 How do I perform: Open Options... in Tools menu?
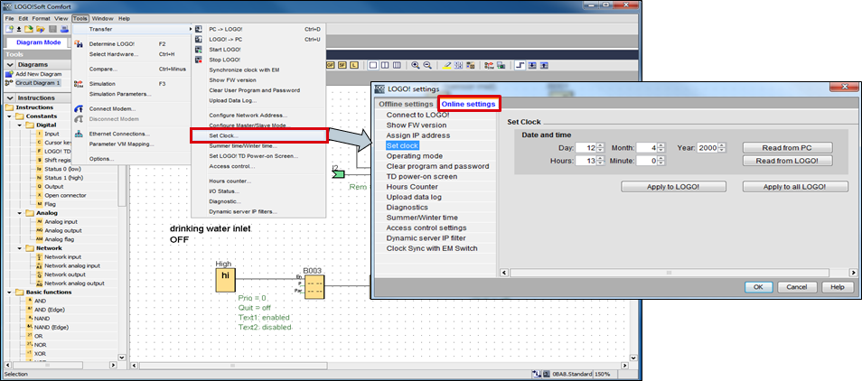point(102,159)
